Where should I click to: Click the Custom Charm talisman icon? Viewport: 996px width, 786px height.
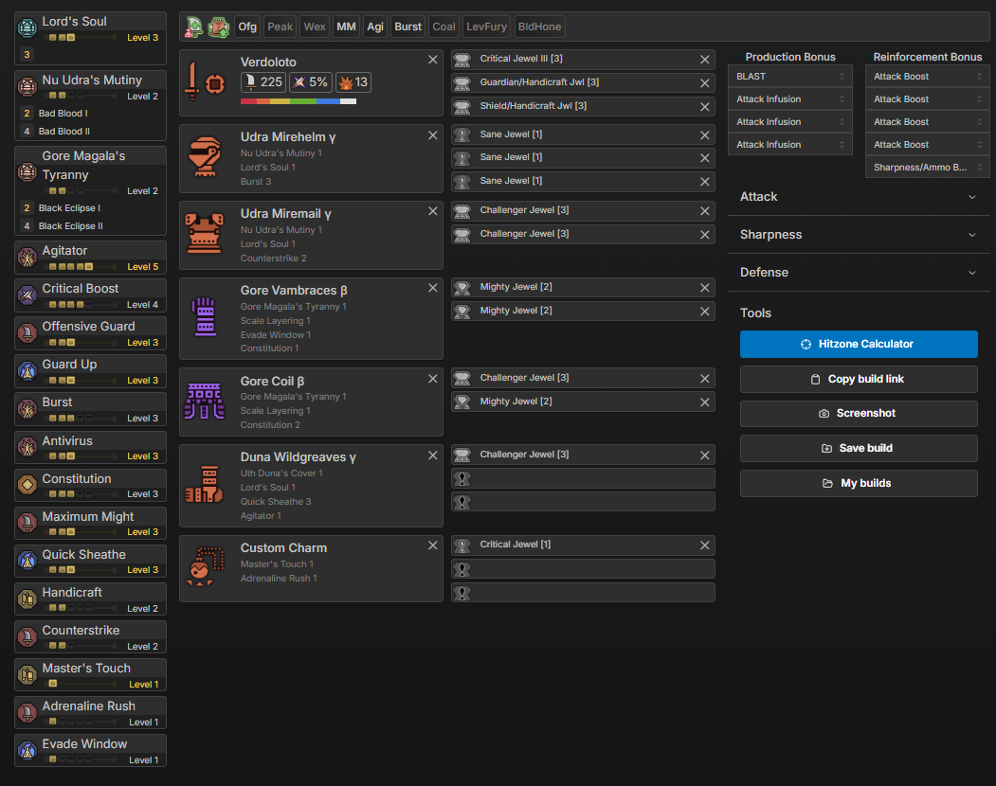(x=206, y=566)
